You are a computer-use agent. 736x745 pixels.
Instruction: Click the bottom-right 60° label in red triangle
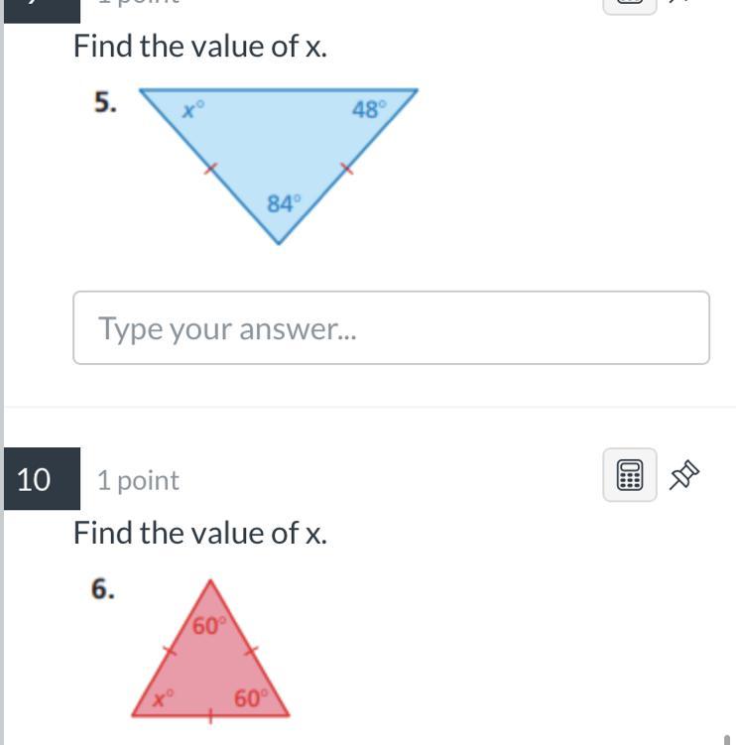click(251, 698)
